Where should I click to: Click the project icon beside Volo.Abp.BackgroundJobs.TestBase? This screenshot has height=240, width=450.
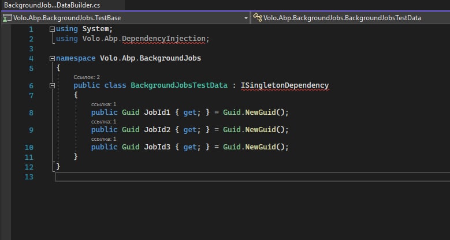pyautogui.click(x=7, y=18)
